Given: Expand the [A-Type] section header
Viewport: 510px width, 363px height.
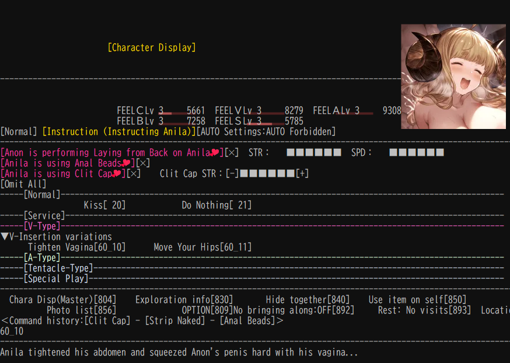Looking at the screenshot, I should pos(42,257).
